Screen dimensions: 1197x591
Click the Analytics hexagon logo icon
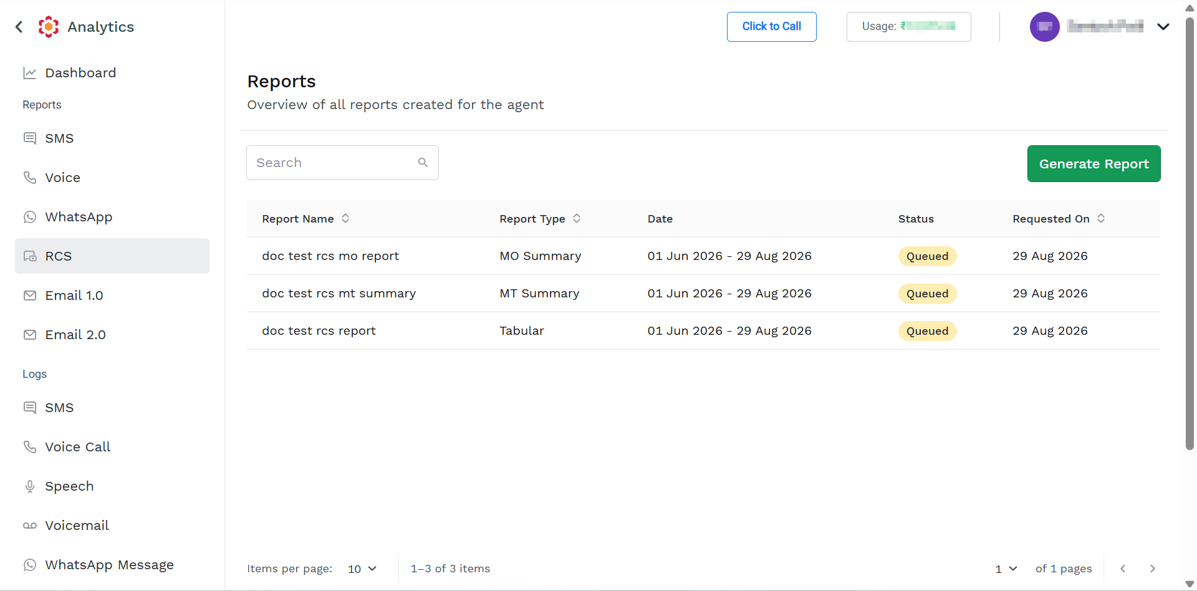coord(49,27)
